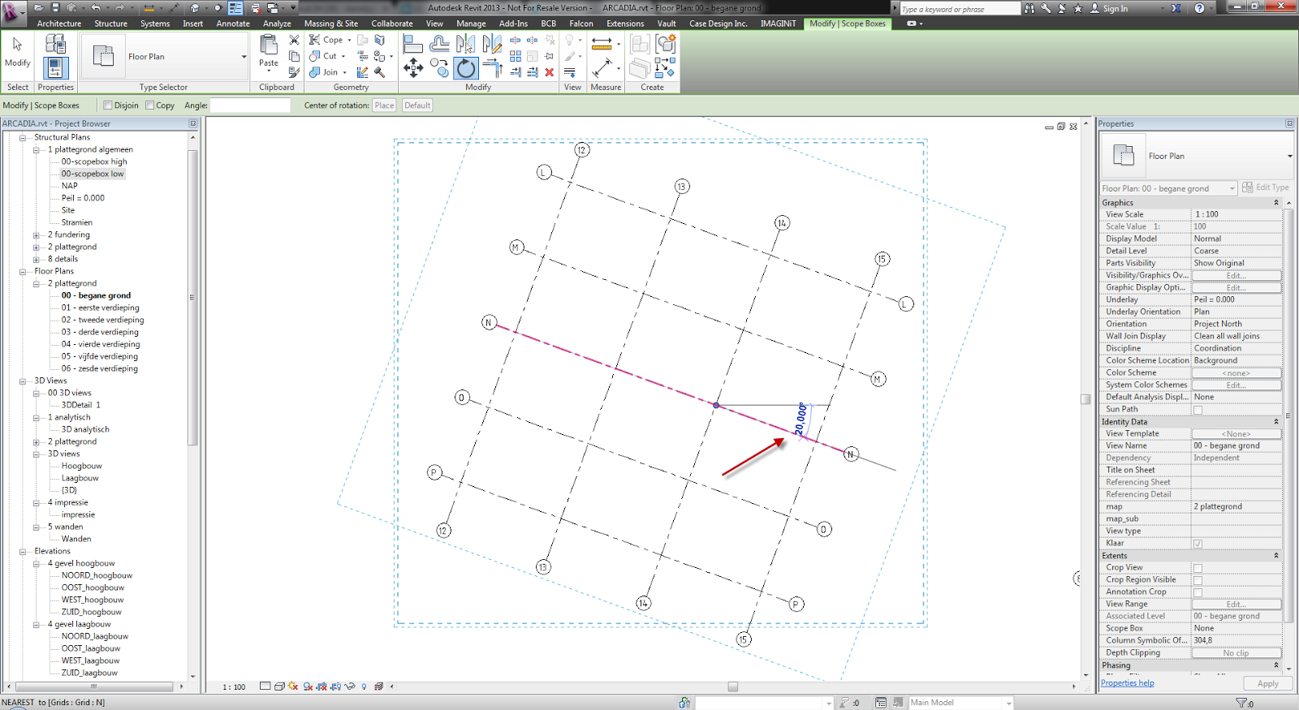
Task: Click the Match Type Properties brush icon
Action: point(294,72)
